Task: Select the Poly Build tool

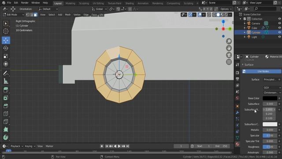Action: point(6,129)
